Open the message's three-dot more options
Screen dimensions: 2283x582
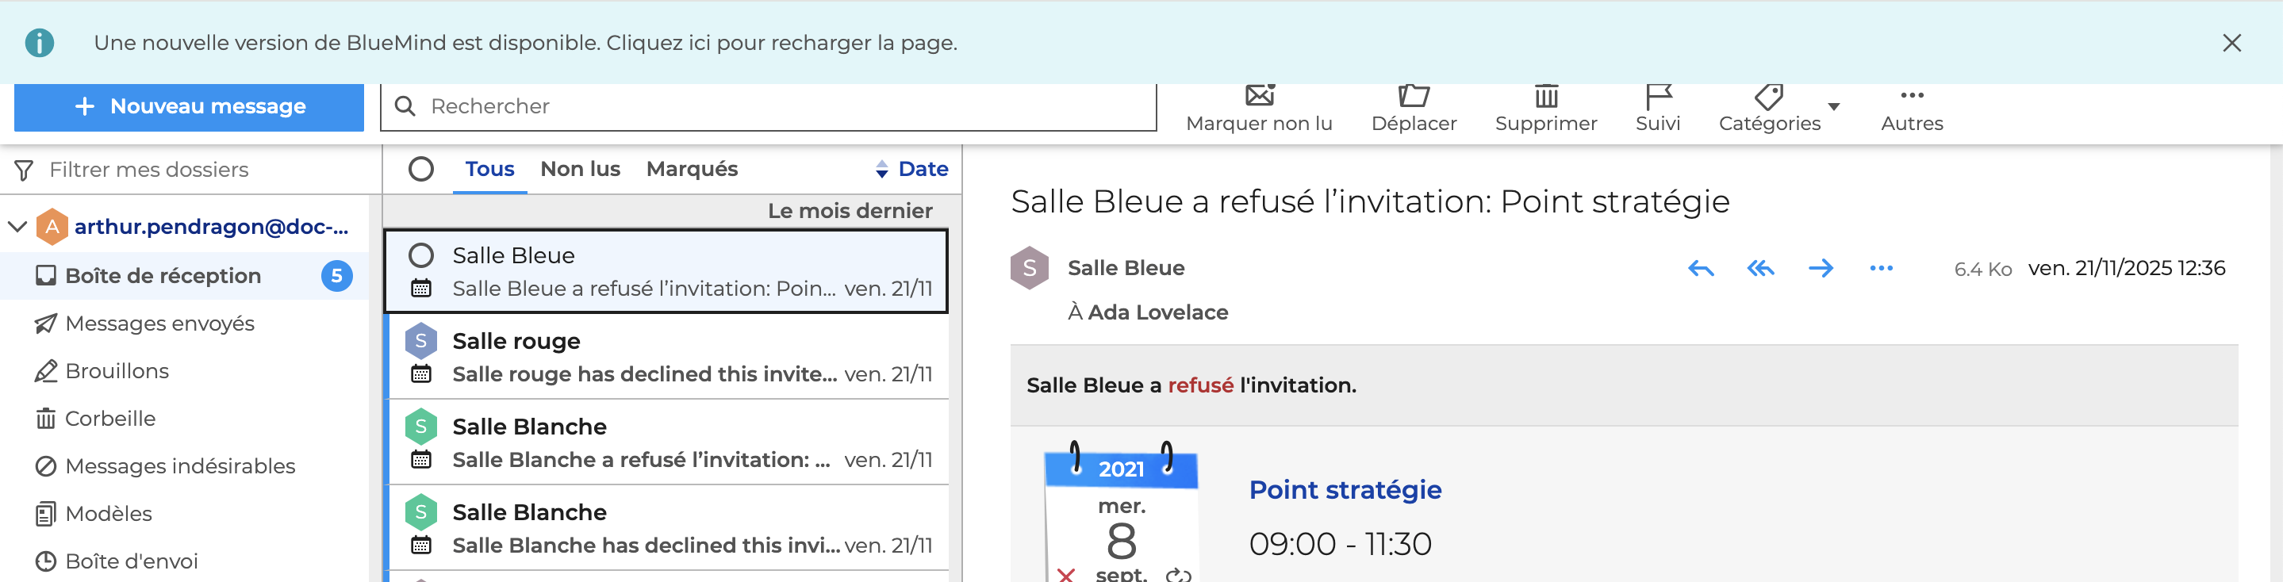tap(1881, 269)
